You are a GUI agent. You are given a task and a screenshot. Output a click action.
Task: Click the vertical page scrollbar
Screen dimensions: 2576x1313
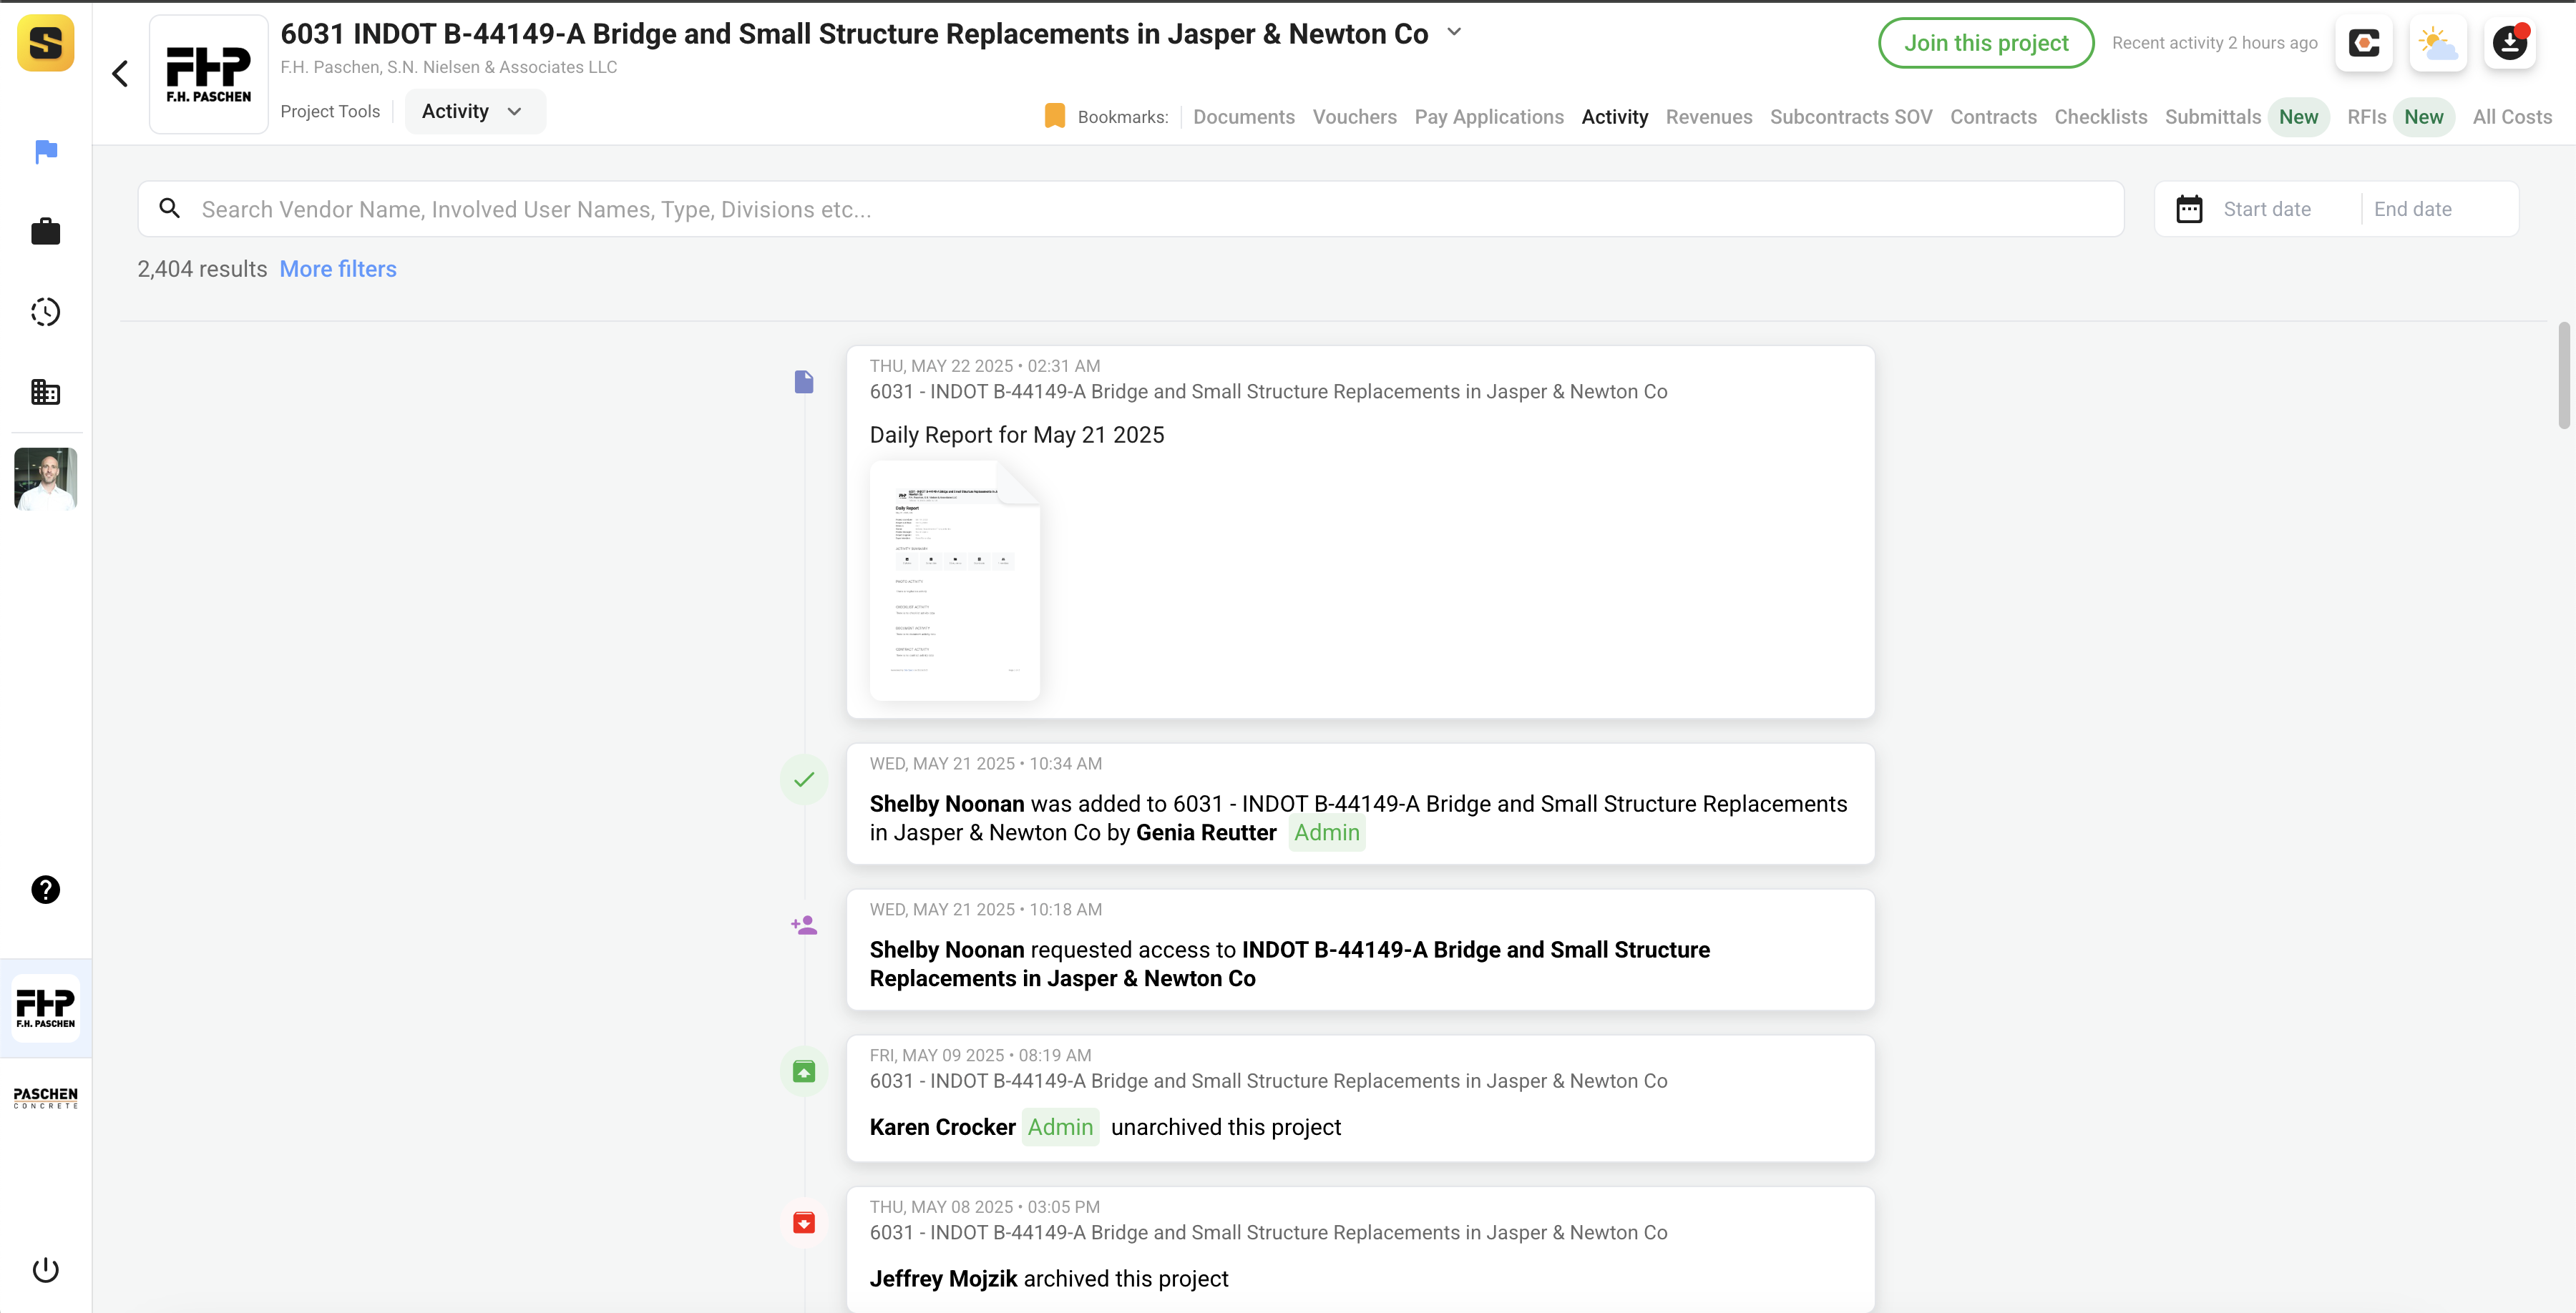pyautogui.click(x=2563, y=375)
